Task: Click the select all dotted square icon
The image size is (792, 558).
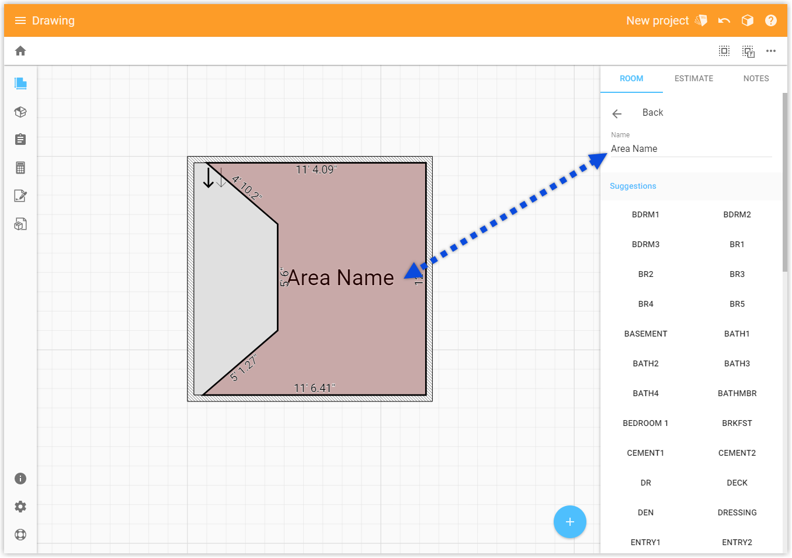Action: pos(724,51)
